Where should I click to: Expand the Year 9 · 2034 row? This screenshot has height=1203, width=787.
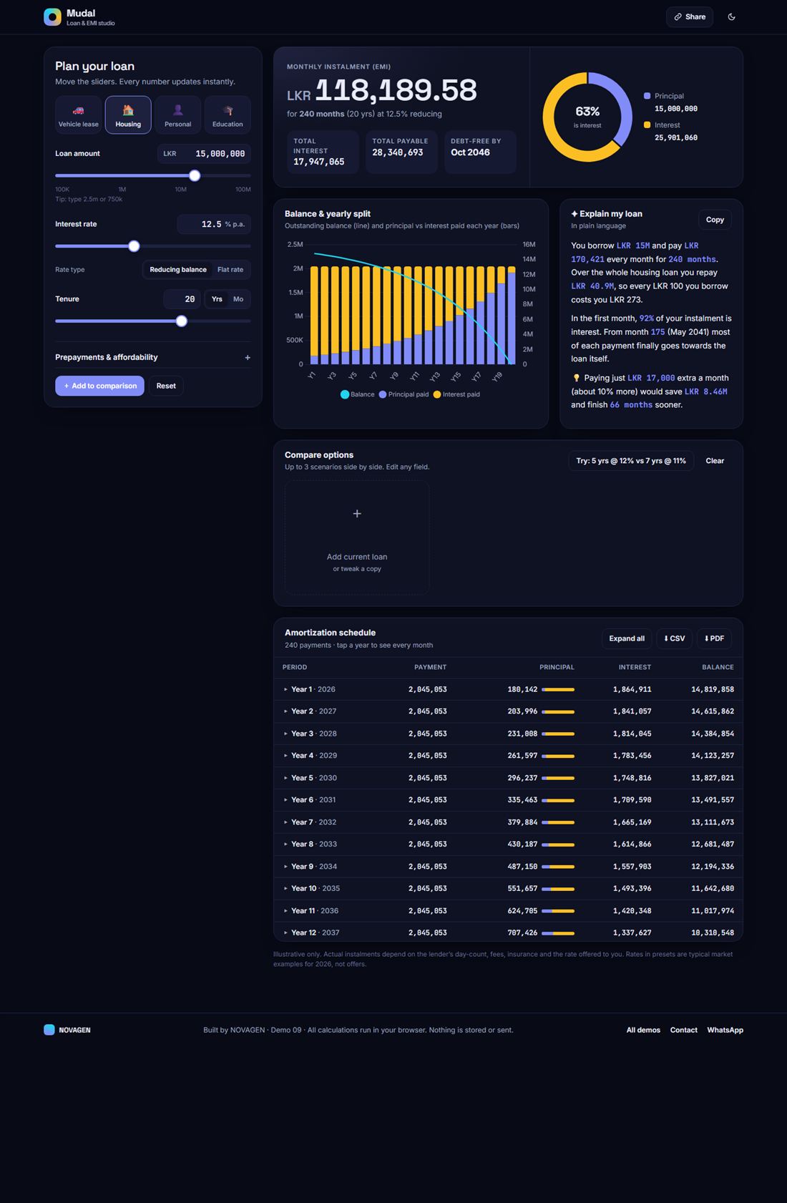508,867
